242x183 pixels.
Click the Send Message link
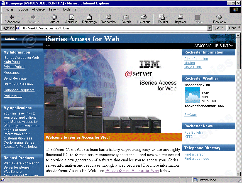(x=15, y=78)
